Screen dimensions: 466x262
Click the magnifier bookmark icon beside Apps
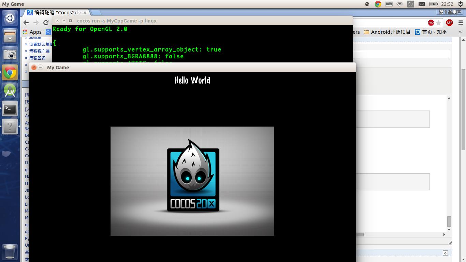[x=48, y=32]
